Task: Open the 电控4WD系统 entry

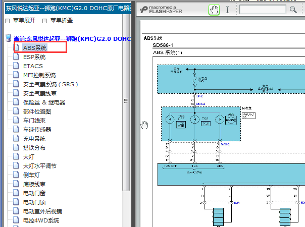Action: (41, 220)
